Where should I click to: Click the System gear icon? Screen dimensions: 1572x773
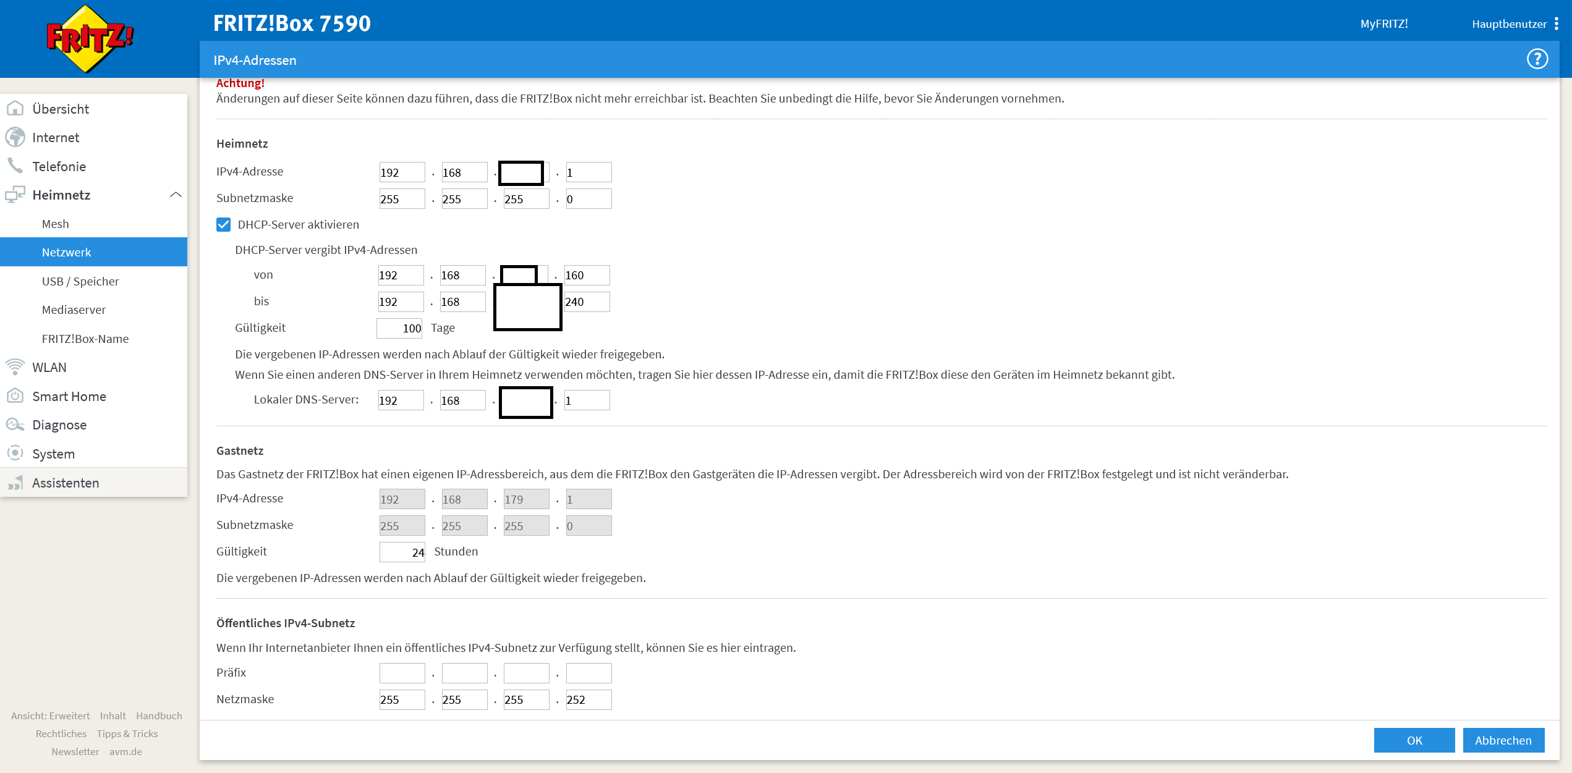15,454
